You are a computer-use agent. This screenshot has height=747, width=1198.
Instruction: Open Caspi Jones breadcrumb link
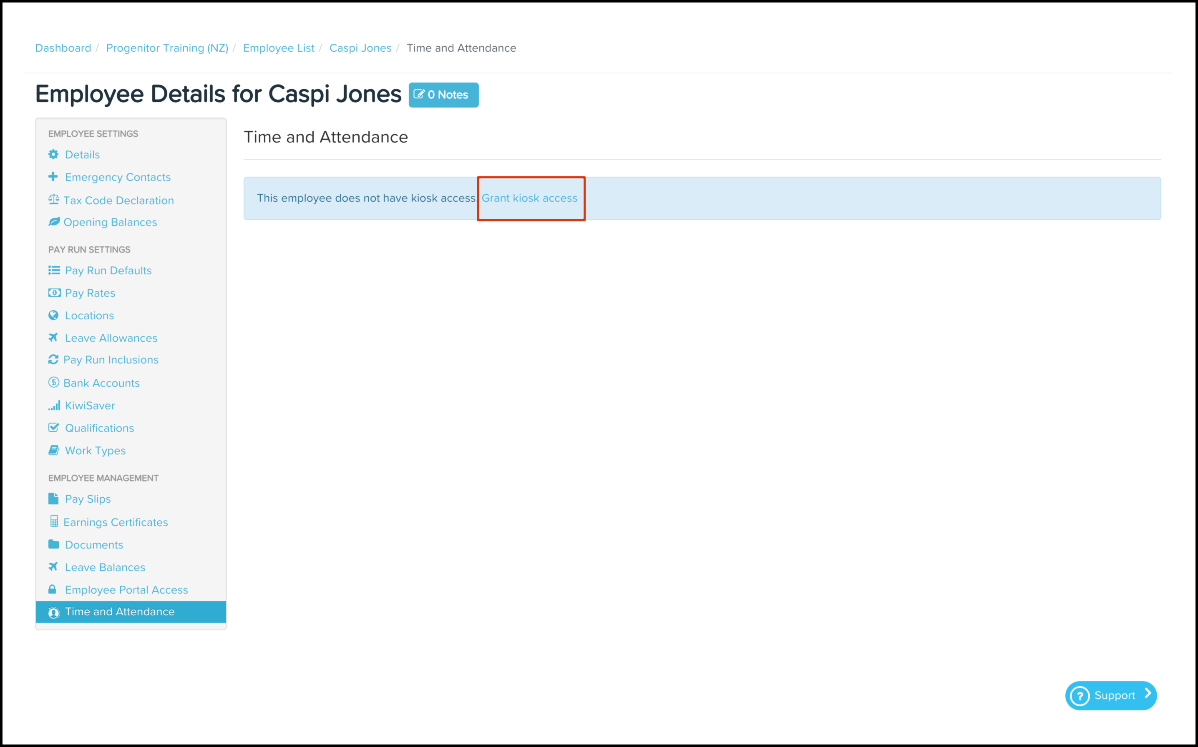pyautogui.click(x=360, y=48)
